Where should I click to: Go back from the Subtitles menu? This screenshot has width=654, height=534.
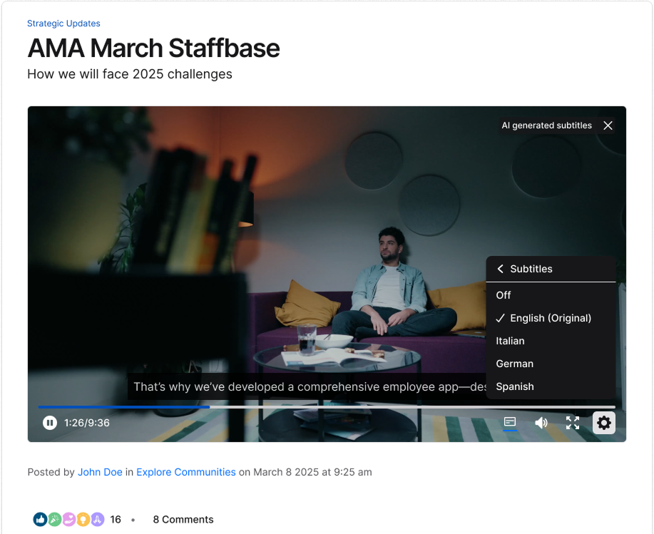tap(501, 269)
